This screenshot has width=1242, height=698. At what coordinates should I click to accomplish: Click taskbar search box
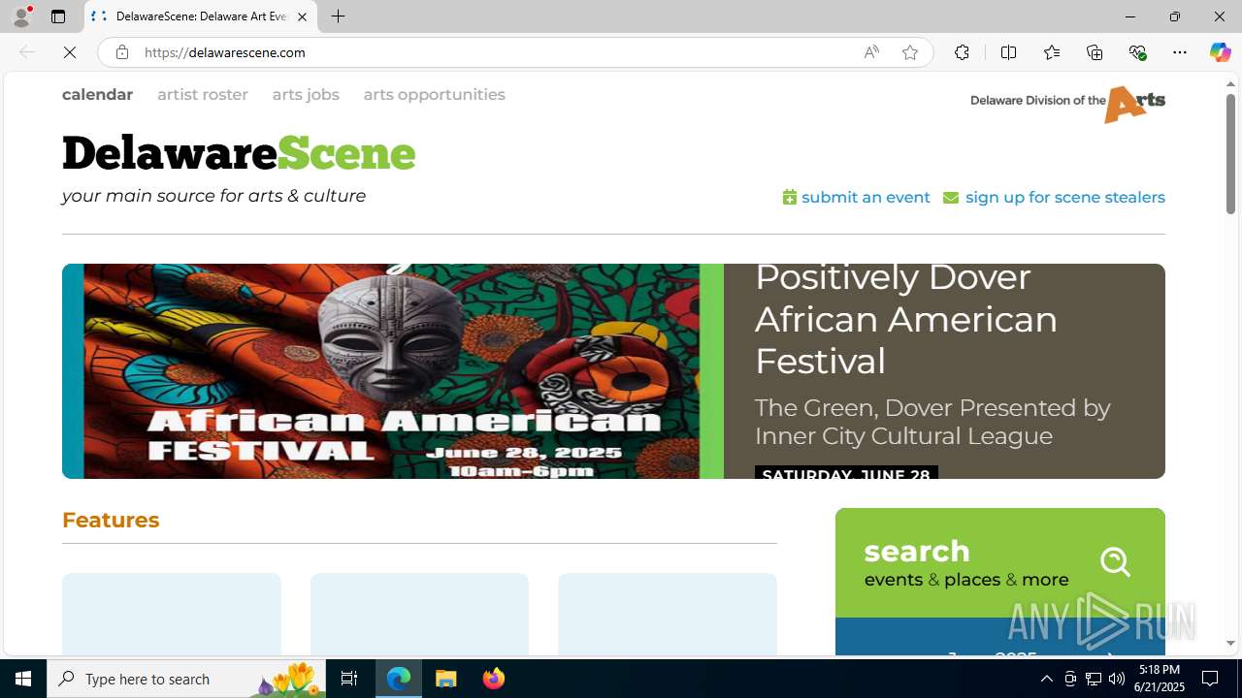click(186, 679)
